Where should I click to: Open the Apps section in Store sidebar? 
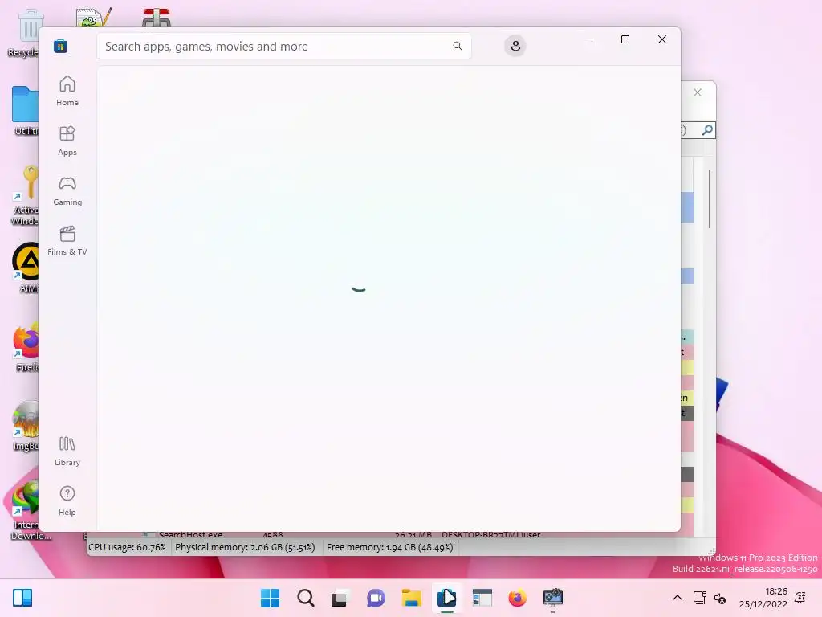pyautogui.click(x=67, y=141)
